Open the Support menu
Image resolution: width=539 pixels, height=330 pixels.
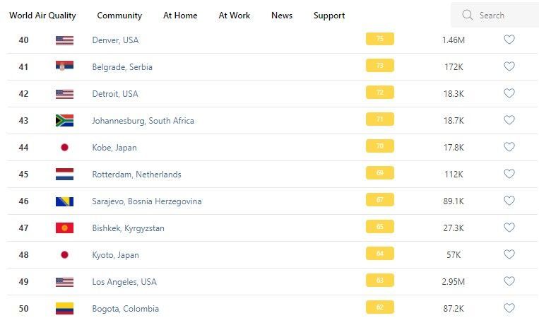click(329, 15)
